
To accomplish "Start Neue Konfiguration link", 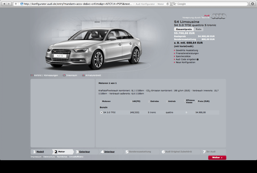I will pos(185,62).
